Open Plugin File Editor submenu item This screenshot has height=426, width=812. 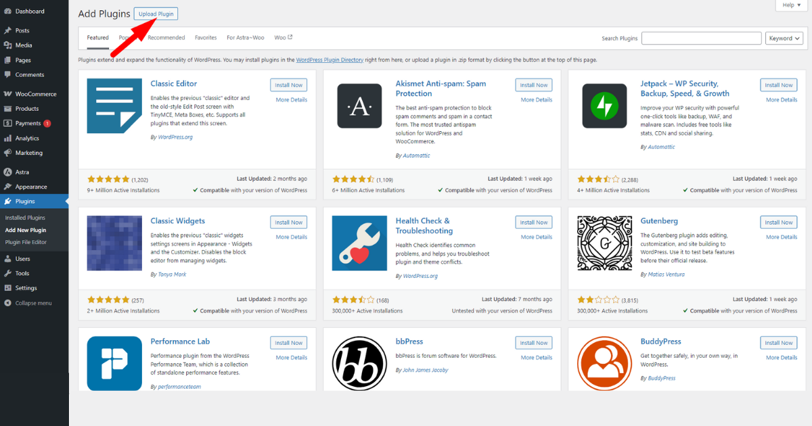(26, 242)
